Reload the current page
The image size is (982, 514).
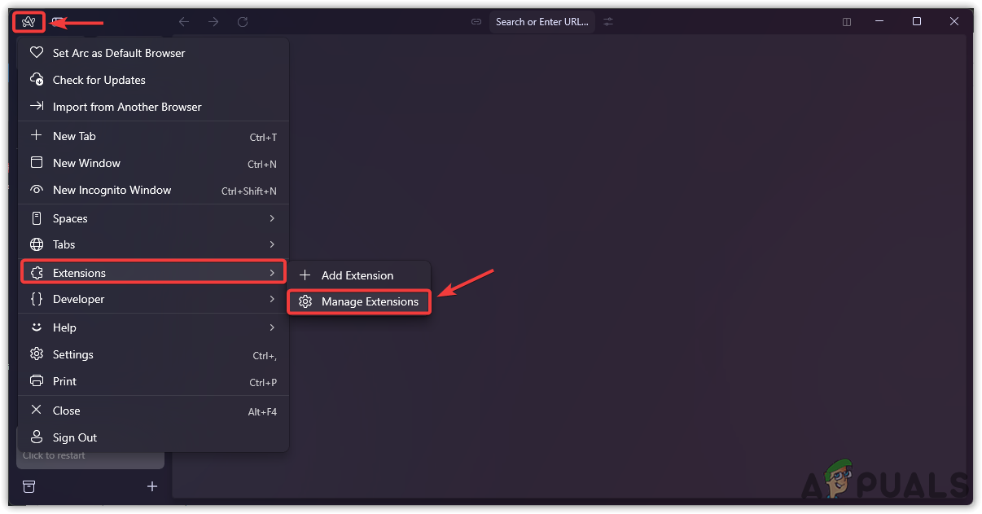click(242, 21)
